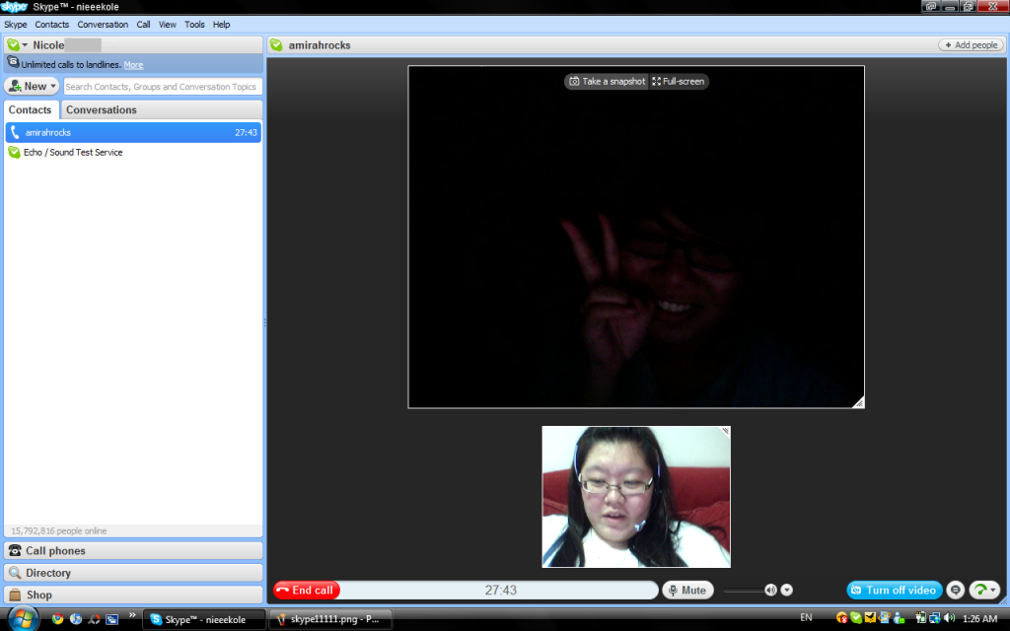Select Echo / Sound Test Service contact

click(x=133, y=153)
